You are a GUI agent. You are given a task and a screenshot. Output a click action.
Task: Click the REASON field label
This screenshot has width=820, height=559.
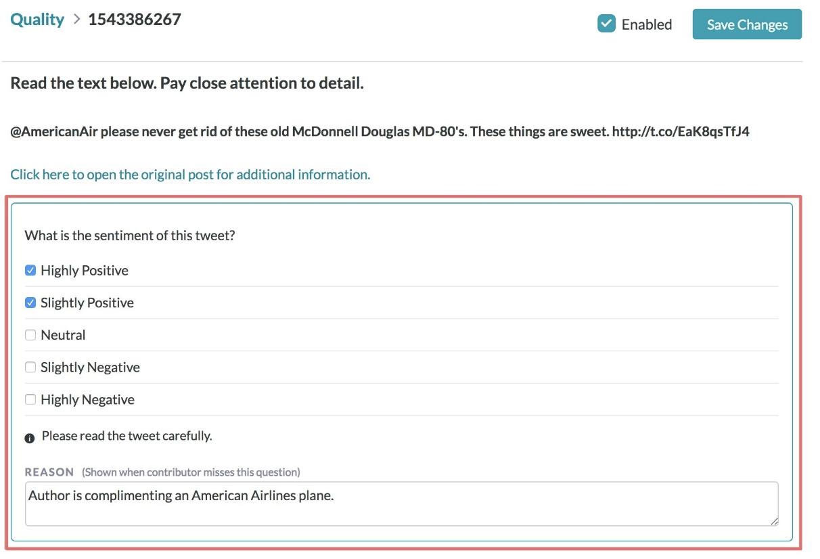(49, 472)
